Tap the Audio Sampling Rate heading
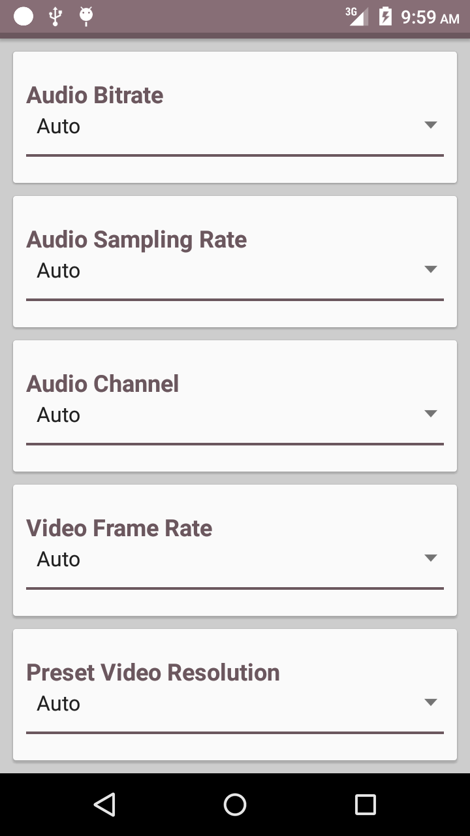Image resolution: width=470 pixels, height=836 pixels. [136, 240]
